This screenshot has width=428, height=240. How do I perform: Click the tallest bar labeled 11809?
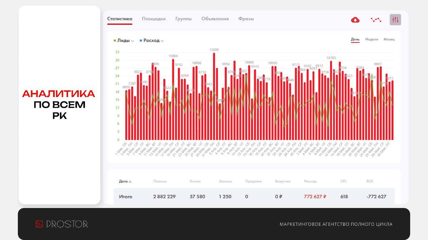coord(214,96)
